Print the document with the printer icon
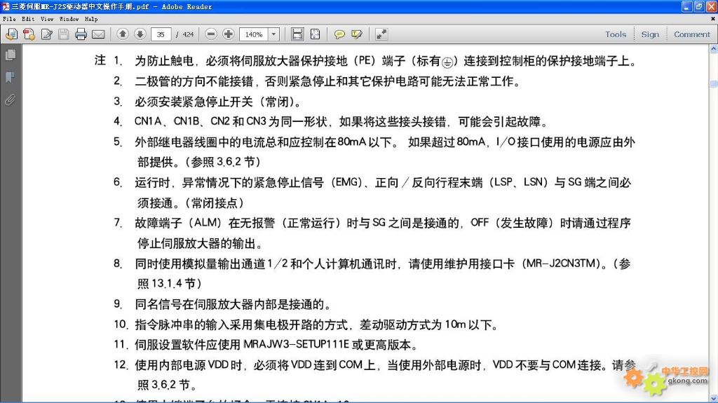 coord(81,34)
